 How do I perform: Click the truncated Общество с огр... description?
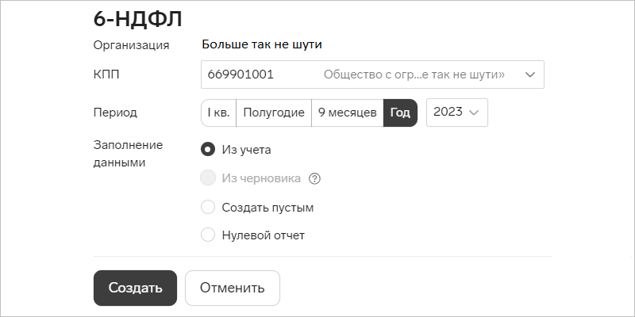click(x=414, y=74)
